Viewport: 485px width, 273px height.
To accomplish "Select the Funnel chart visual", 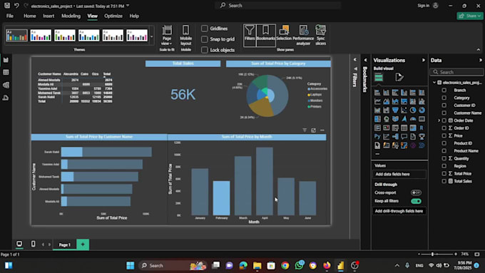I will pyautogui.click(x=395, y=110).
